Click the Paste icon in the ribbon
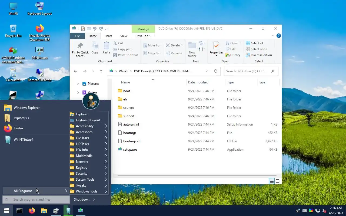 [106, 48]
